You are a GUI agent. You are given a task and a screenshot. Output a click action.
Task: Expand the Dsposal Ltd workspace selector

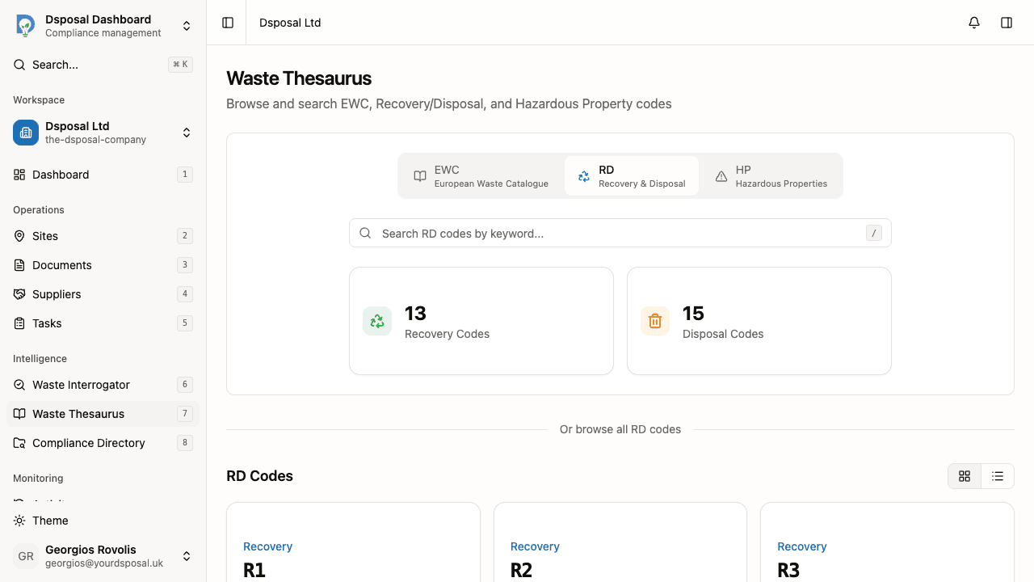187,133
